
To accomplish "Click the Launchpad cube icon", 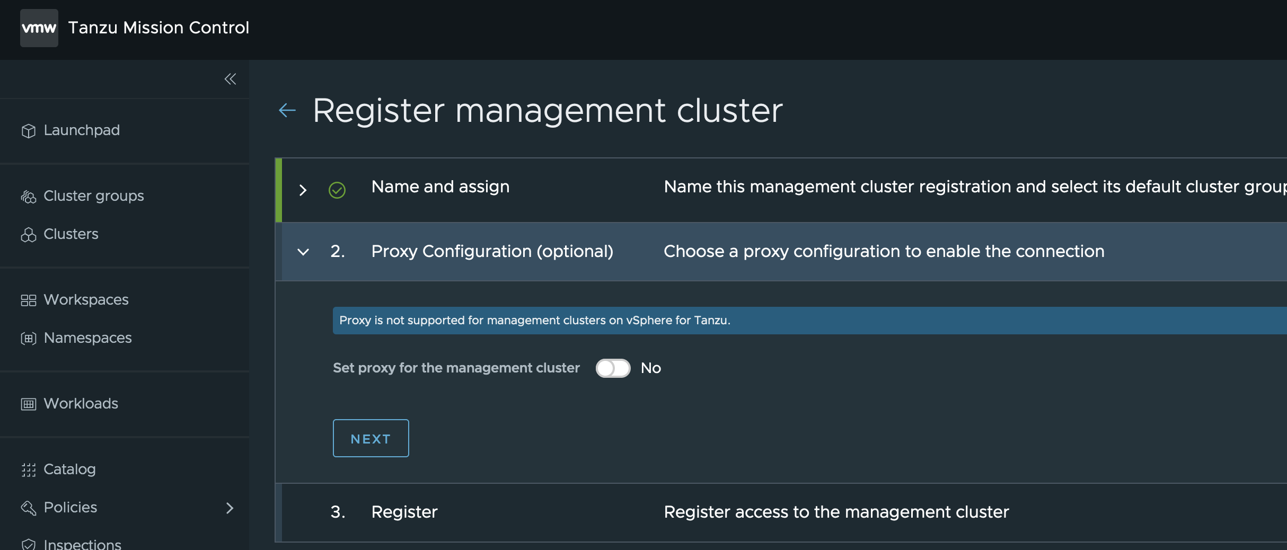I will coord(29,130).
